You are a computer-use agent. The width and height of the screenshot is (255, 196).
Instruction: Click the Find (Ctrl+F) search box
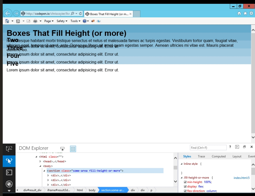tap(208, 148)
